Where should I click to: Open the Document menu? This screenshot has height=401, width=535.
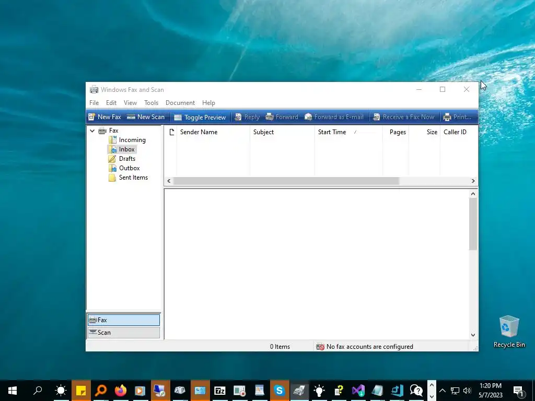(180, 103)
